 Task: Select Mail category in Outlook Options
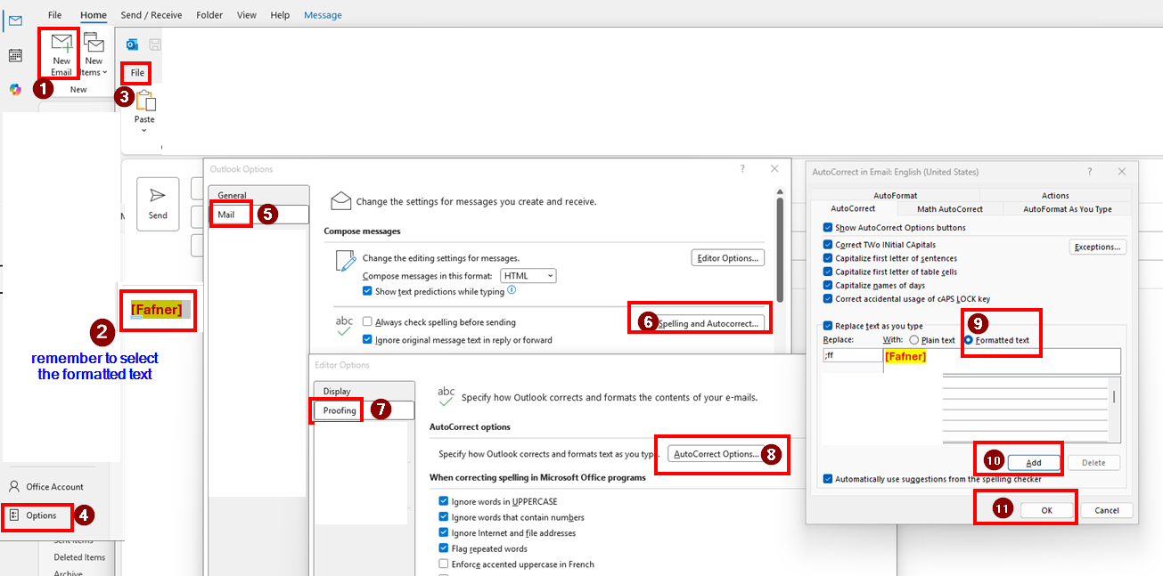point(258,215)
